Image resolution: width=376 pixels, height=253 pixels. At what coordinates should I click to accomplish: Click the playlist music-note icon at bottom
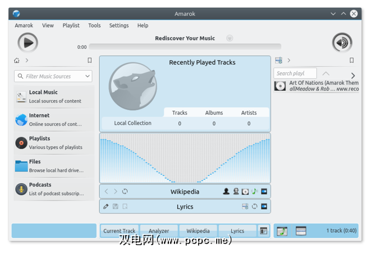[x=282, y=231]
